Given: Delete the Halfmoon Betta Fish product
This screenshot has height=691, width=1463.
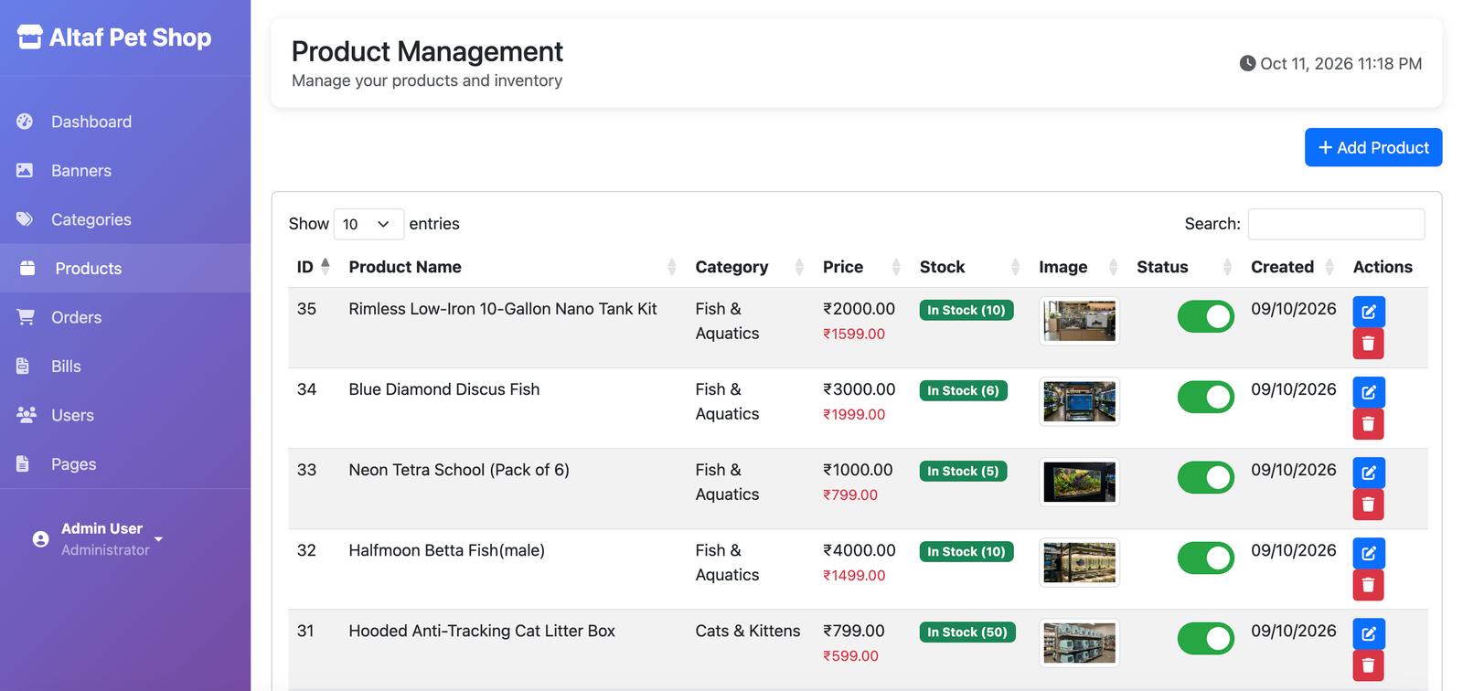Looking at the screenshot, I should pos(1369,585).
